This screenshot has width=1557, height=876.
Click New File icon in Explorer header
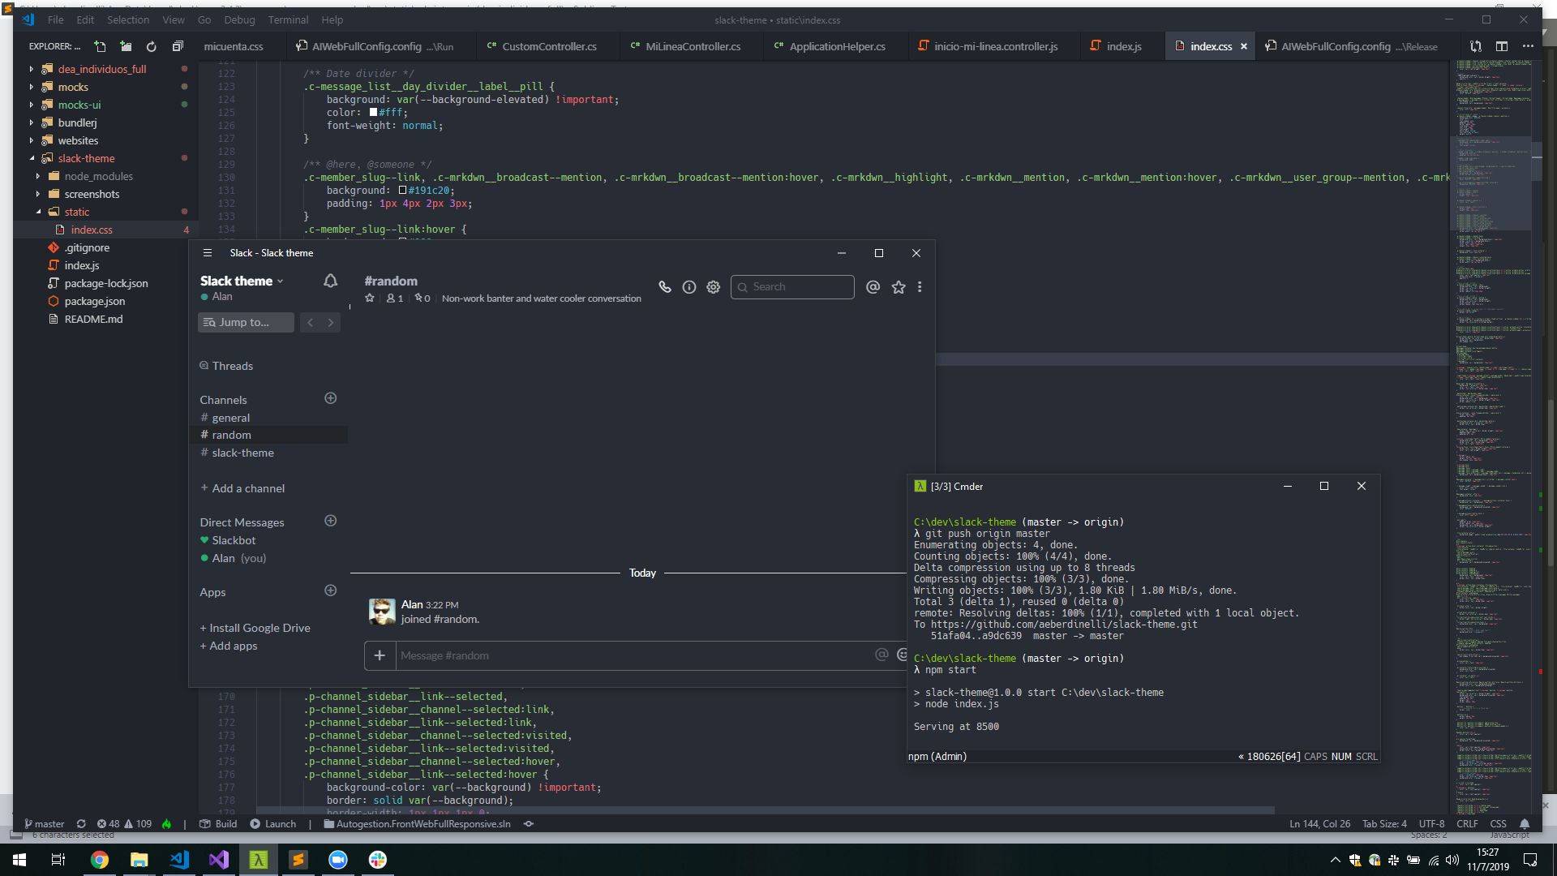(100, 46)
